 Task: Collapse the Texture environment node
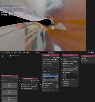pyautogui.click(x=63, y=55)
